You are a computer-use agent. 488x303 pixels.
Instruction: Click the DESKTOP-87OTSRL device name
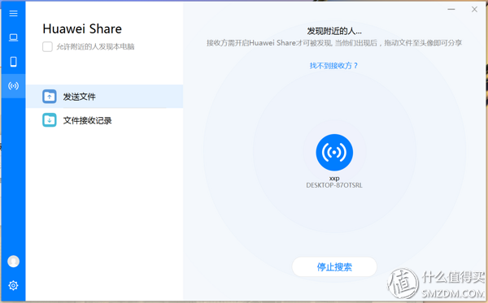tap(334, 185)
